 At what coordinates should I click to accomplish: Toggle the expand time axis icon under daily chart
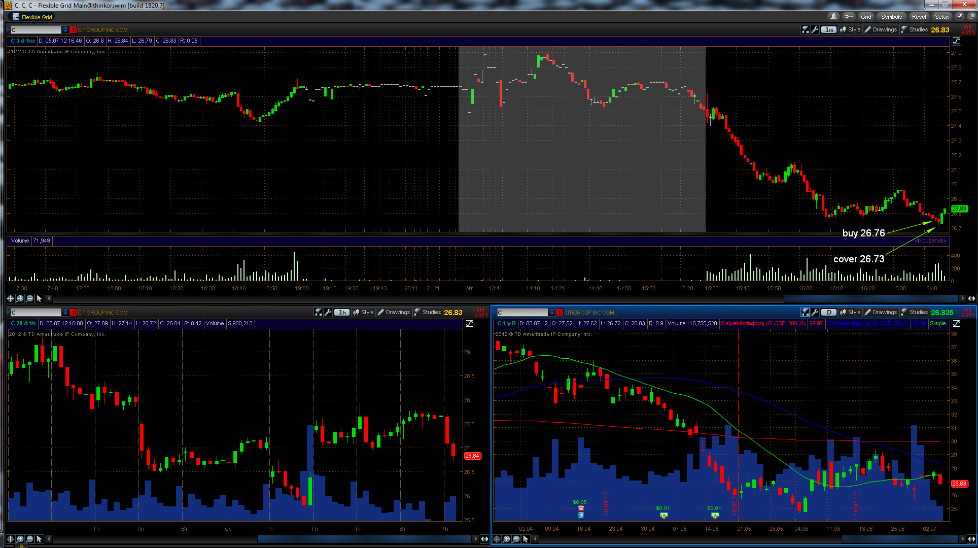click(x=971, y=539)
